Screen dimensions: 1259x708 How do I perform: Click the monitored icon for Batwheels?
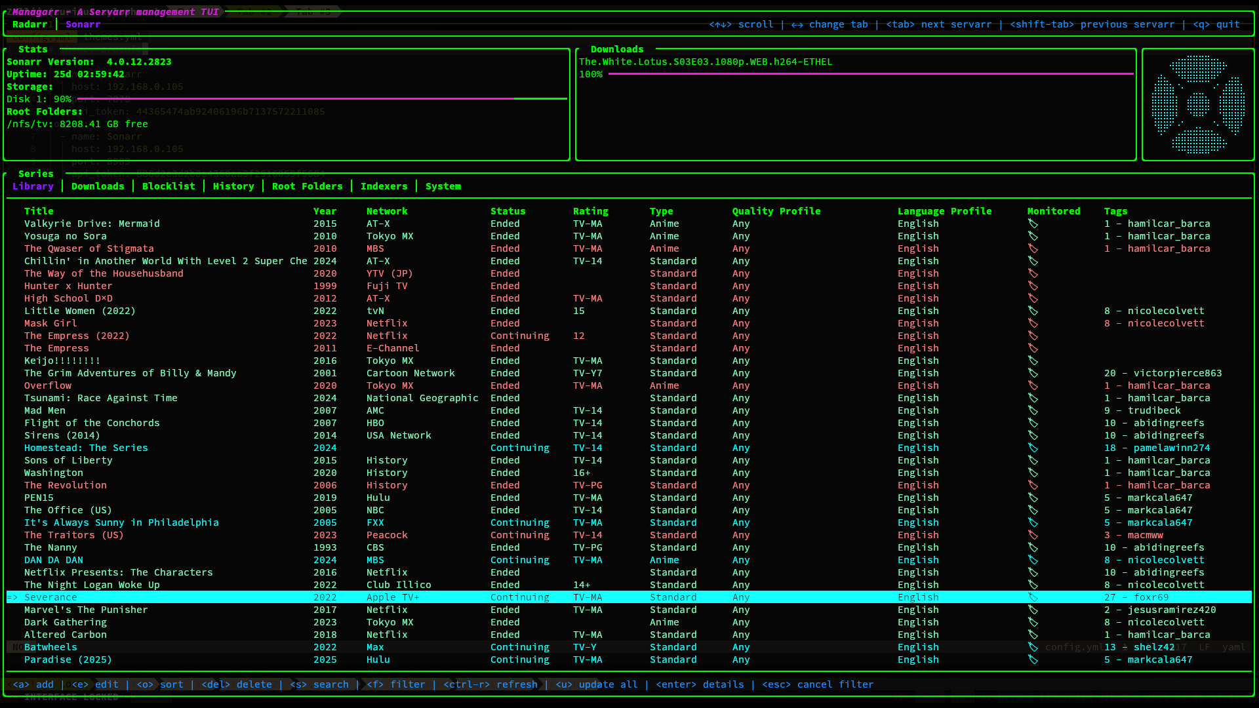click(1033, 647)
